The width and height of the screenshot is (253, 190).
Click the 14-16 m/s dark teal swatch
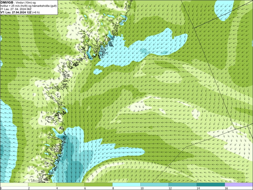coord(210,184)
